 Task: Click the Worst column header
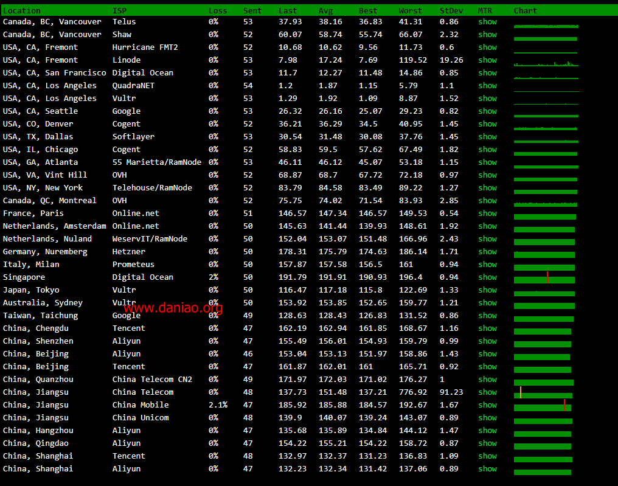(x=411, y=10)
